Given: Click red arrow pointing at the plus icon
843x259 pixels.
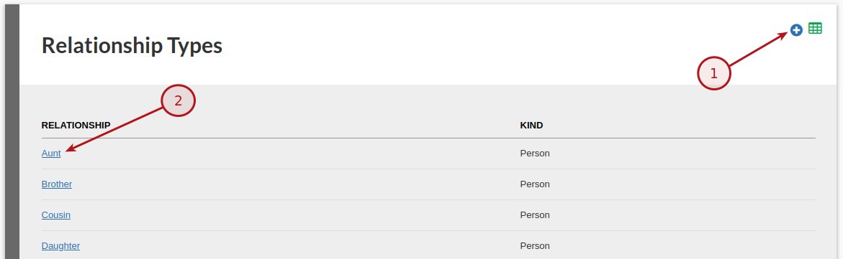Looking at the screenshot, I should [758, 50].
